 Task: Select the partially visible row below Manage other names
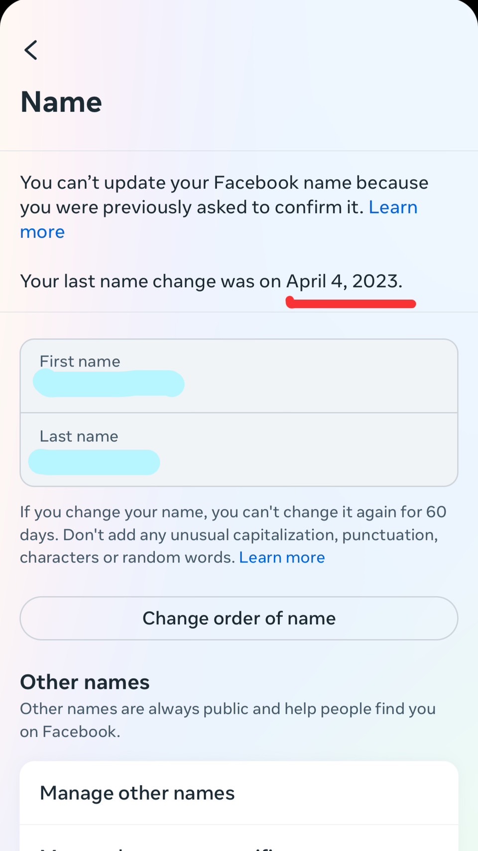[239, 839]
